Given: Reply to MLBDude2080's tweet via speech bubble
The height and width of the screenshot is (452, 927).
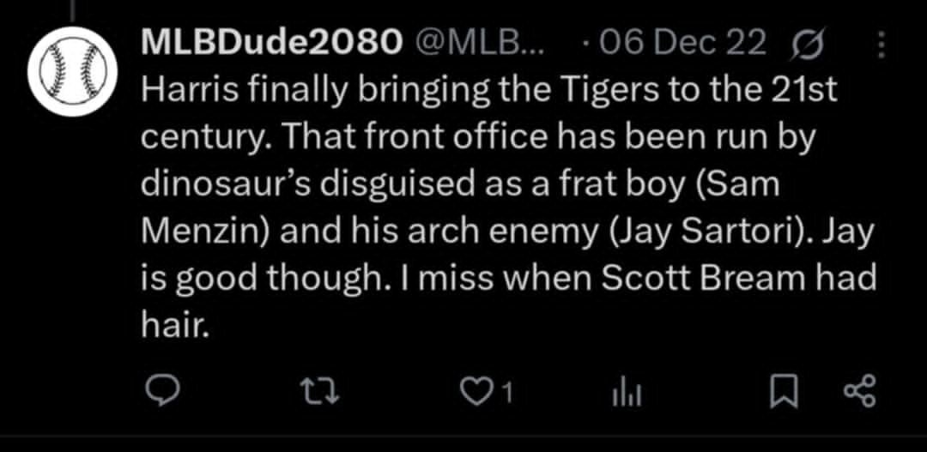Looking at the screenshot, I should (x=161, y=393).
